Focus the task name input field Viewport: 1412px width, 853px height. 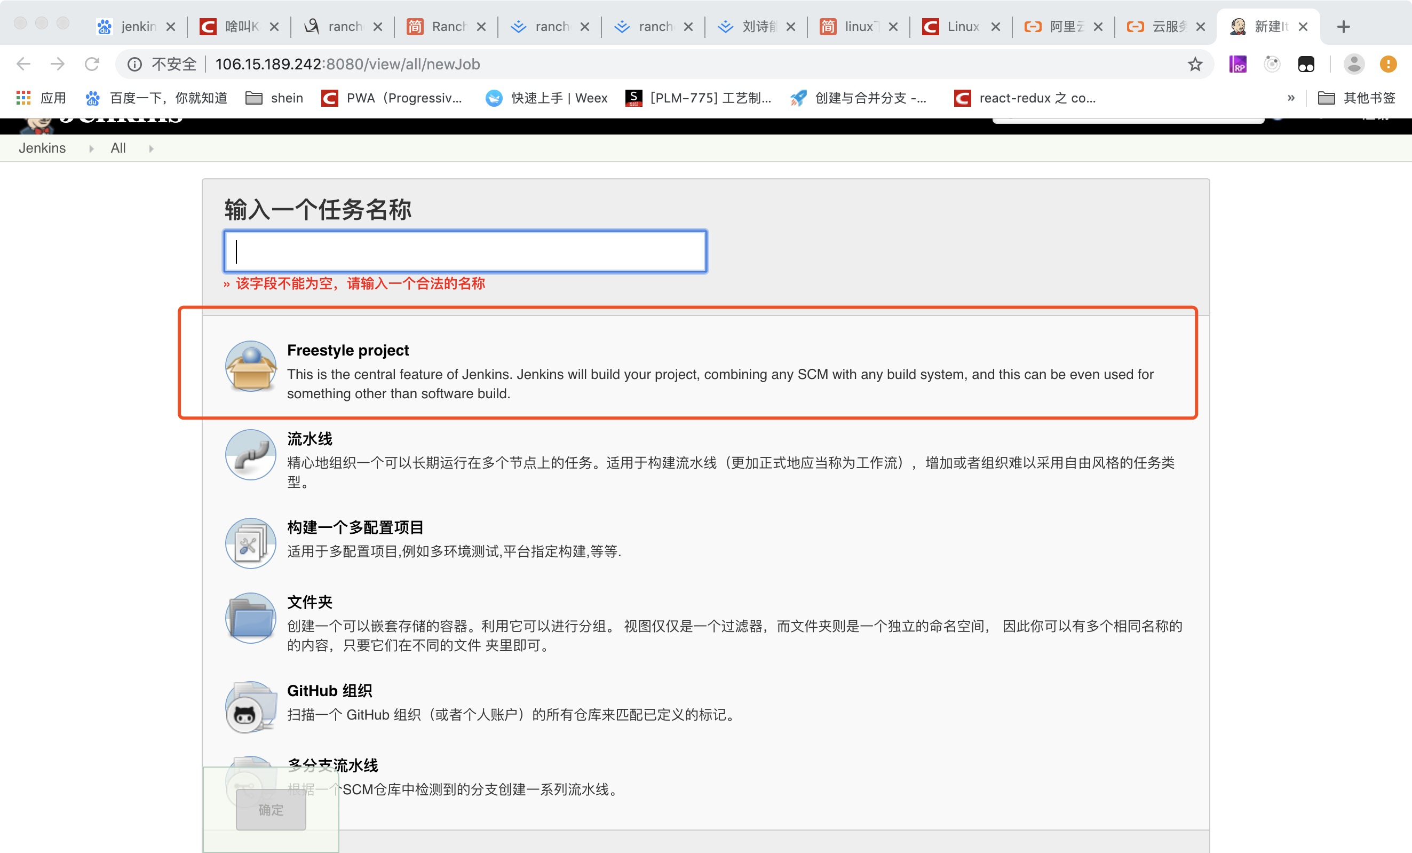465,251
